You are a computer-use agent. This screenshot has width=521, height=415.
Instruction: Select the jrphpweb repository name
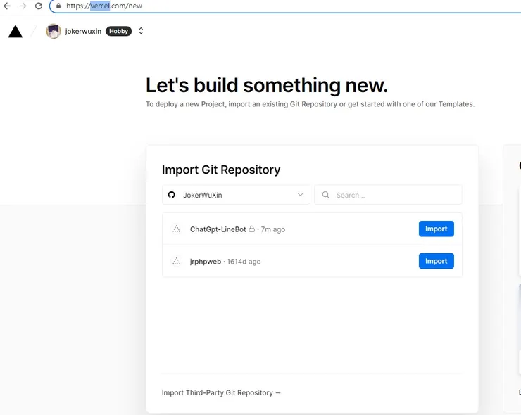[206, 262]
